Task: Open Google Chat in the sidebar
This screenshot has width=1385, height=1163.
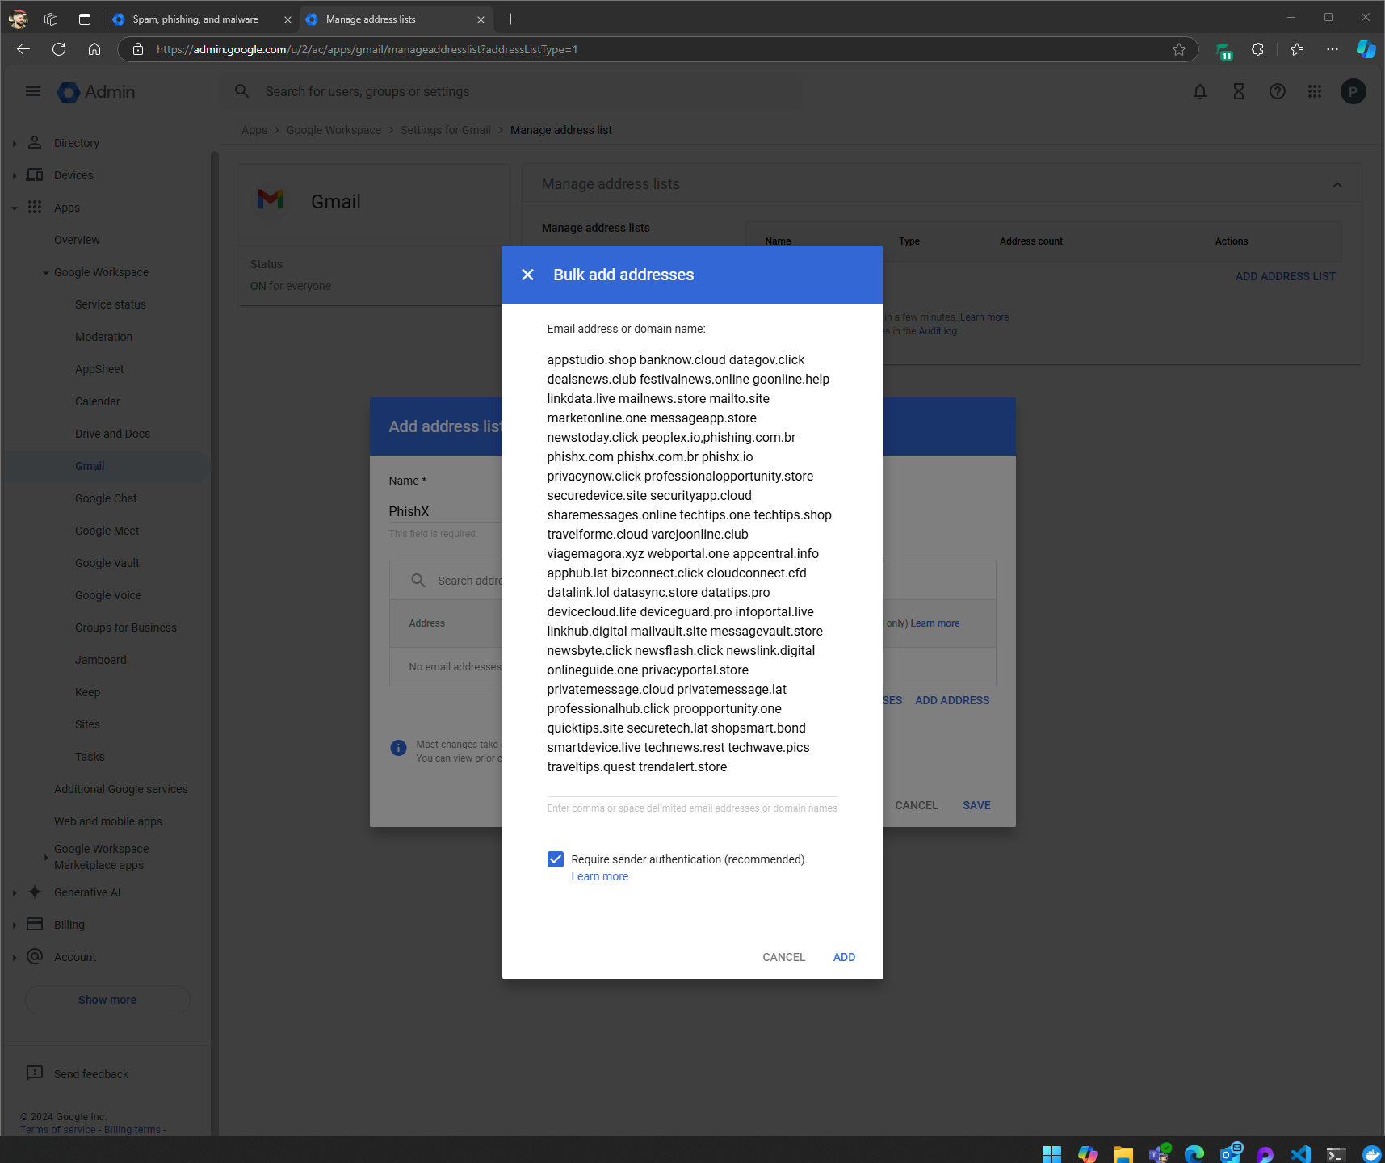Action: coord(106,498)
